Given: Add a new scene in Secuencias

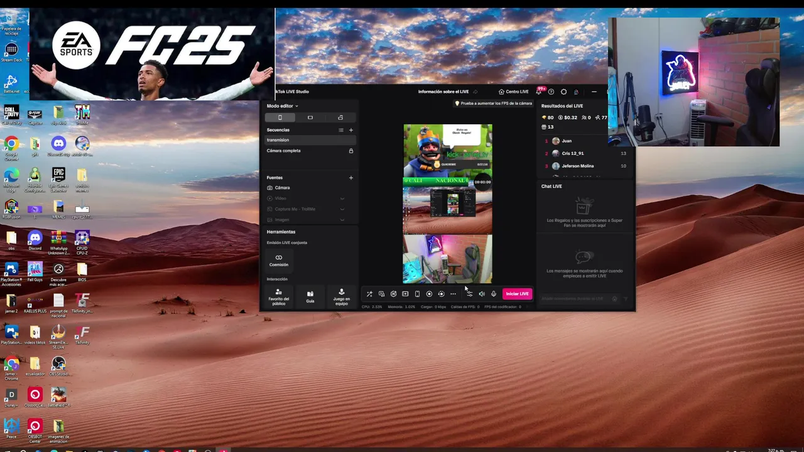Looking at the screenshot, I should click(351, 130).
